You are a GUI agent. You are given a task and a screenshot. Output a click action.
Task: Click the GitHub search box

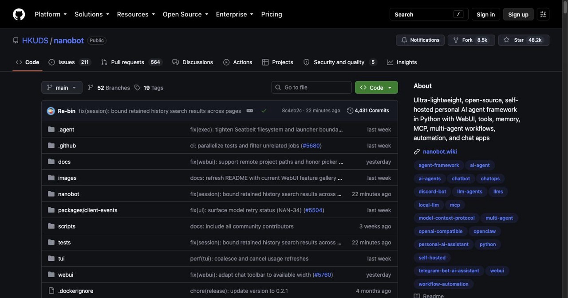429,14
